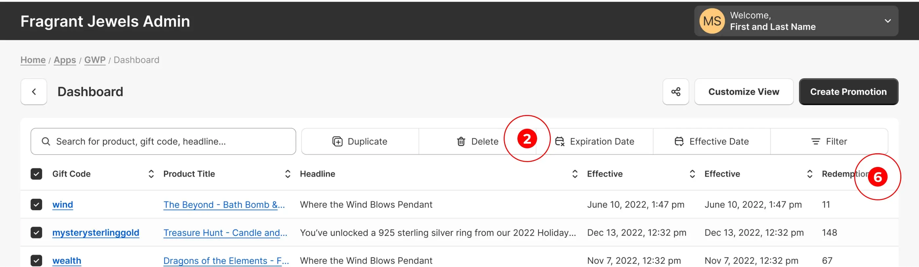Click Create Promotion button
The image size is (919, 267).
point(848,92)
